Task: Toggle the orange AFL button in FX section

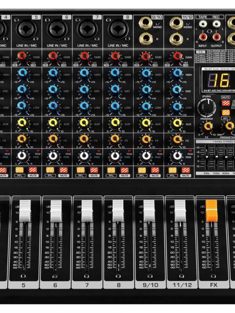Action: pos(226,112)
